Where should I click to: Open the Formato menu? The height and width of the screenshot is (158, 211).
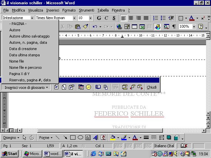(x=69, y=10)
